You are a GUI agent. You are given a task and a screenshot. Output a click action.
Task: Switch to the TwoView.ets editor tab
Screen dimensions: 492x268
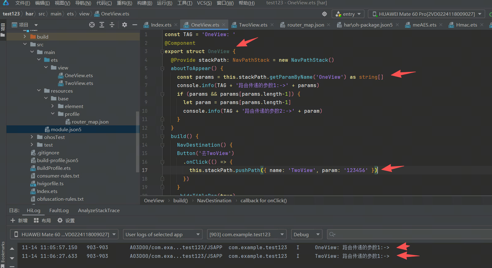pos(253,25)
